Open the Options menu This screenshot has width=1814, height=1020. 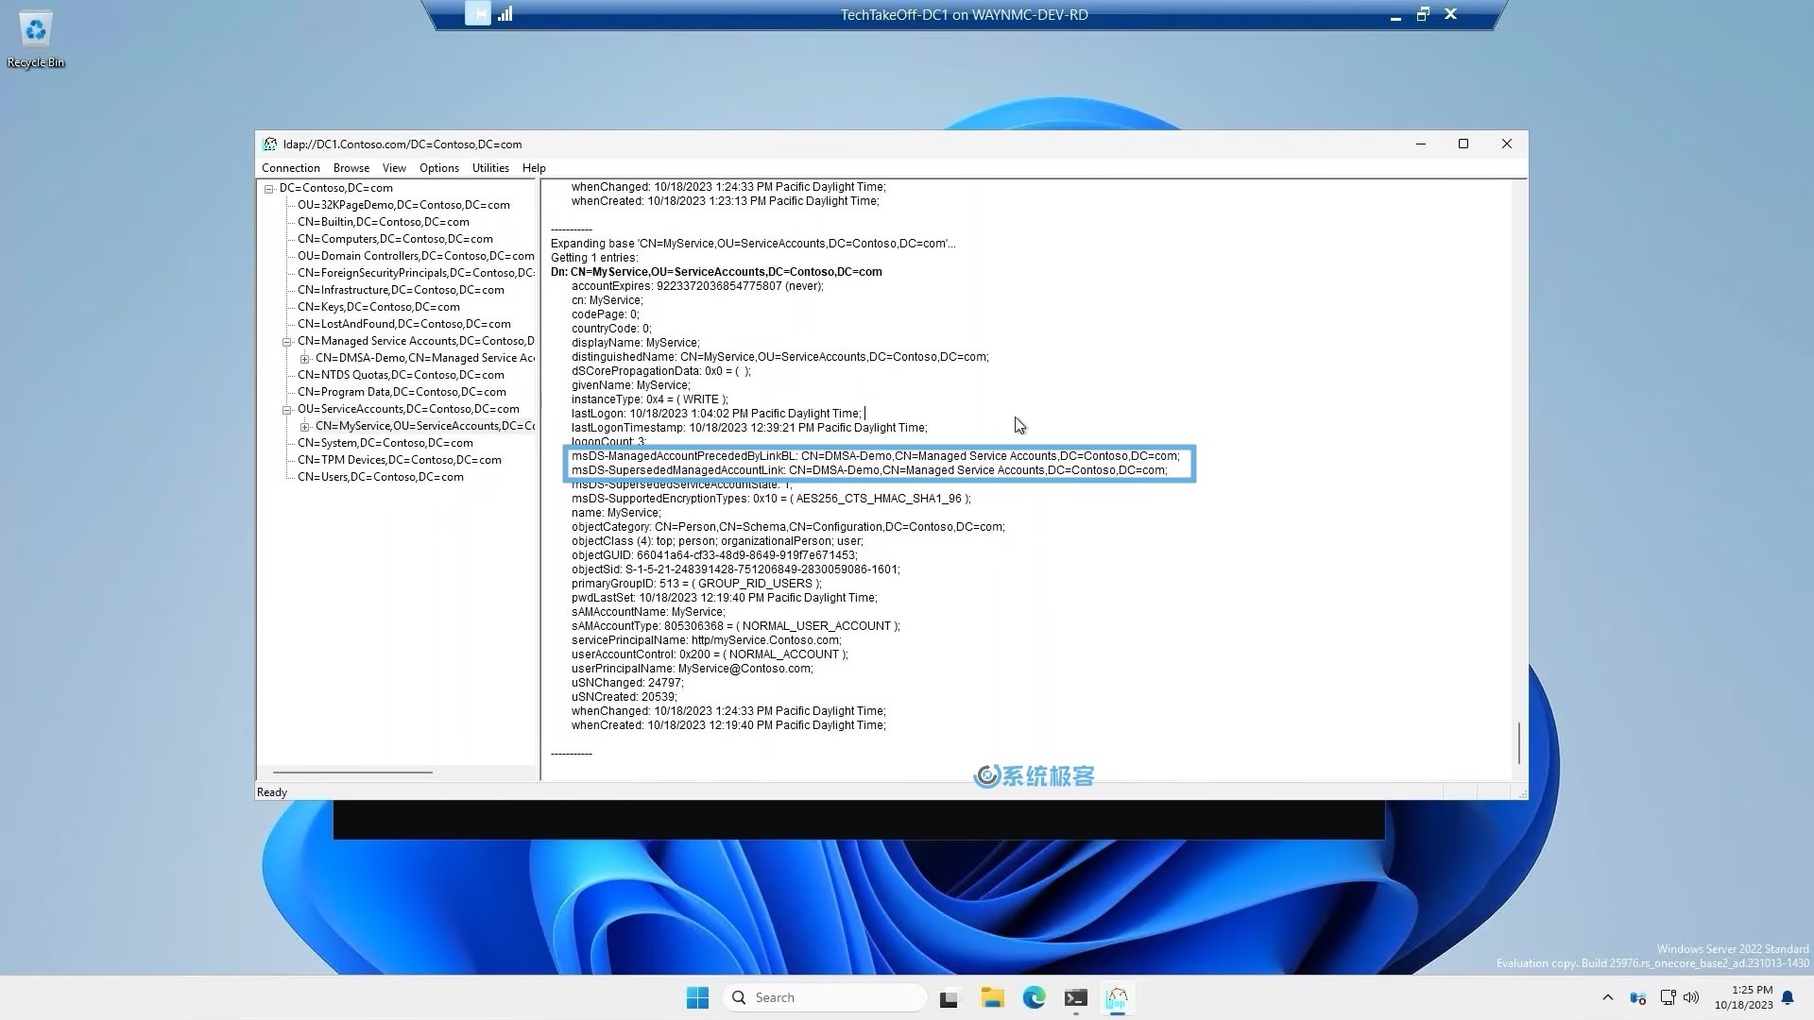coord(438,167)
